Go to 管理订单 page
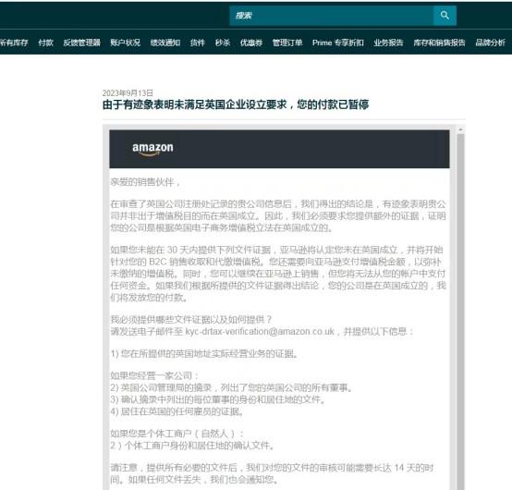 [x=287, y=43]
